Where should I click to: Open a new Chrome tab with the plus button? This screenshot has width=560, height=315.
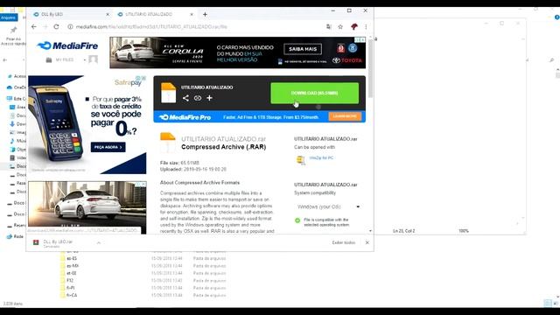point(205,14)
